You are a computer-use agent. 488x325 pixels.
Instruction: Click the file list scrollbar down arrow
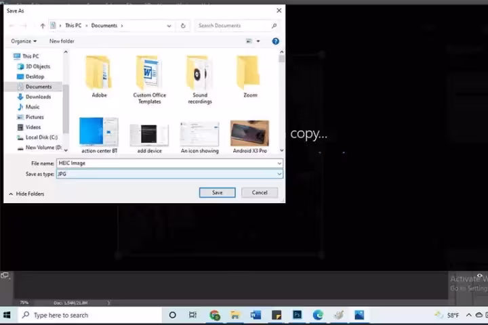click(282, 150)
